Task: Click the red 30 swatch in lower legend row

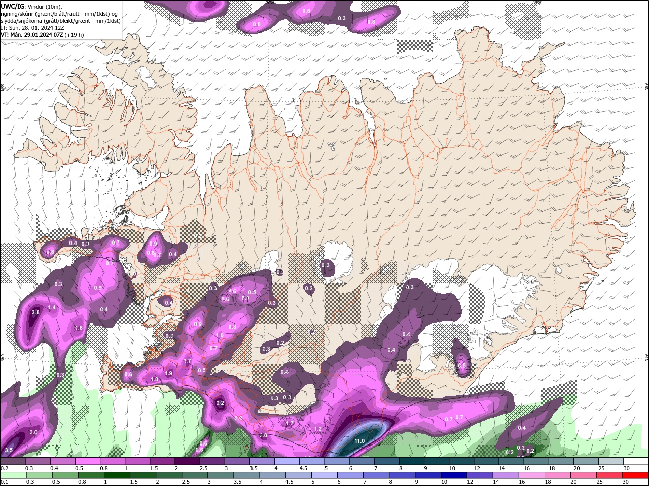Action: (635, 475)
